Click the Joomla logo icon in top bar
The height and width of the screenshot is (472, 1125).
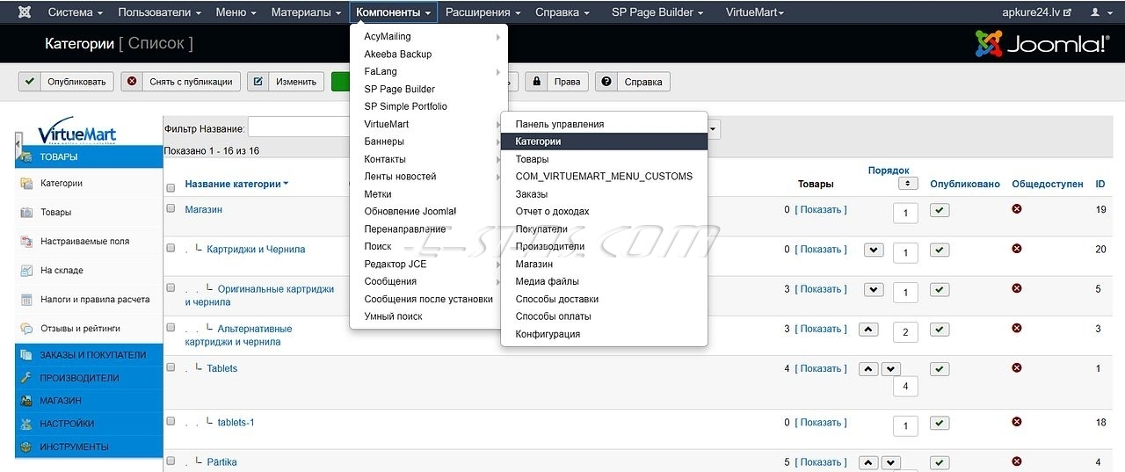24,12
